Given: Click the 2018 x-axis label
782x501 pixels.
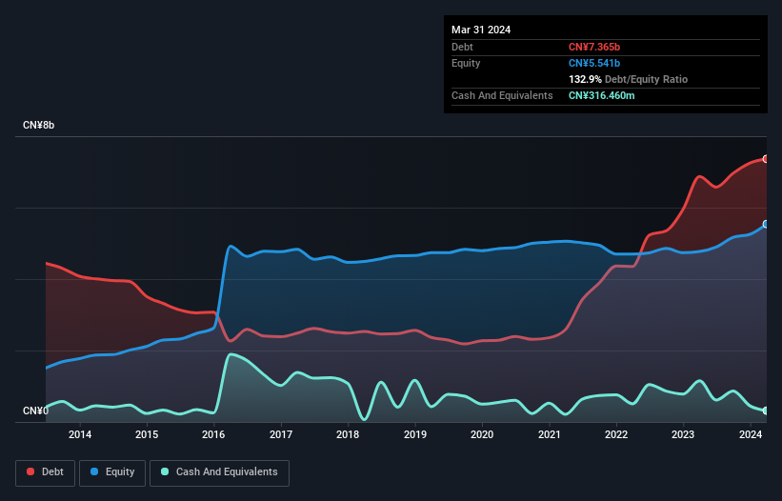Looking at the screenshot, I should click(348, 434).
